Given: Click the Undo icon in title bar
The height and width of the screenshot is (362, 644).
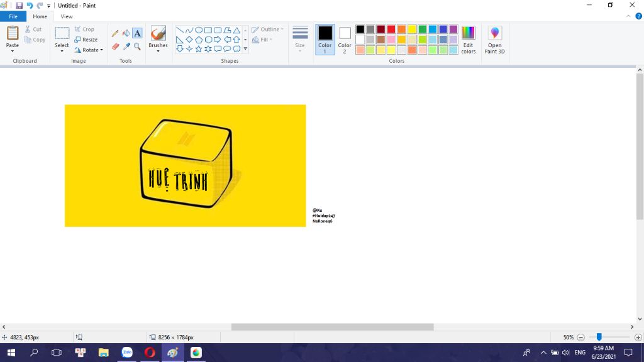Looking at the screenshot, I should (30, 5).
